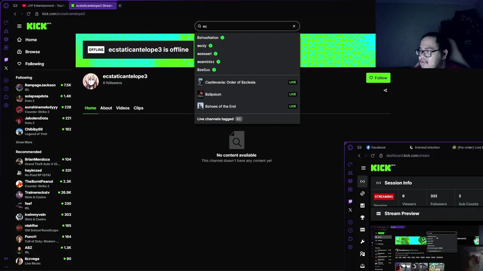Switch to the Videos channel tab
Screen dimensions: 483x271
click(x=123, y=108)
